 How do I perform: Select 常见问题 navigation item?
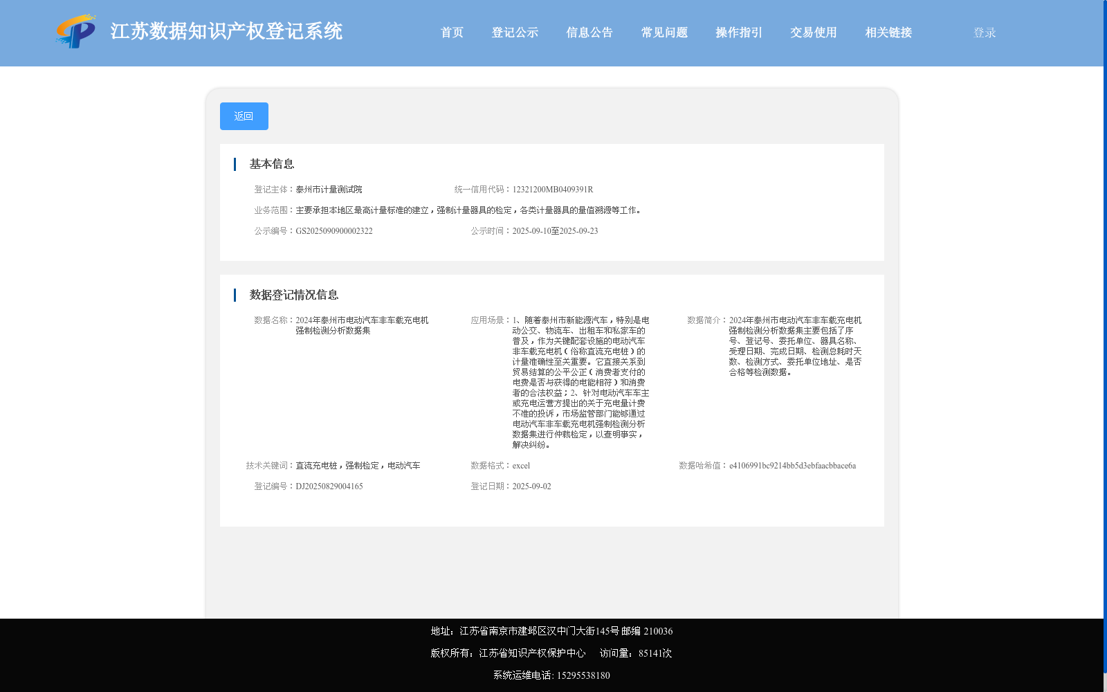(x=664, y=33)
